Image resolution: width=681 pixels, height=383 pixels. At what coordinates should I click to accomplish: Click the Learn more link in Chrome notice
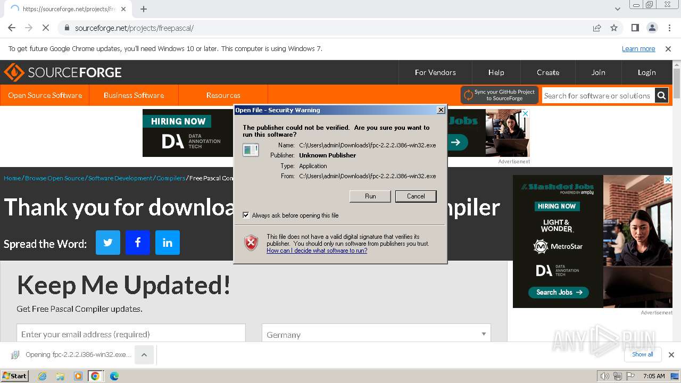638,48
